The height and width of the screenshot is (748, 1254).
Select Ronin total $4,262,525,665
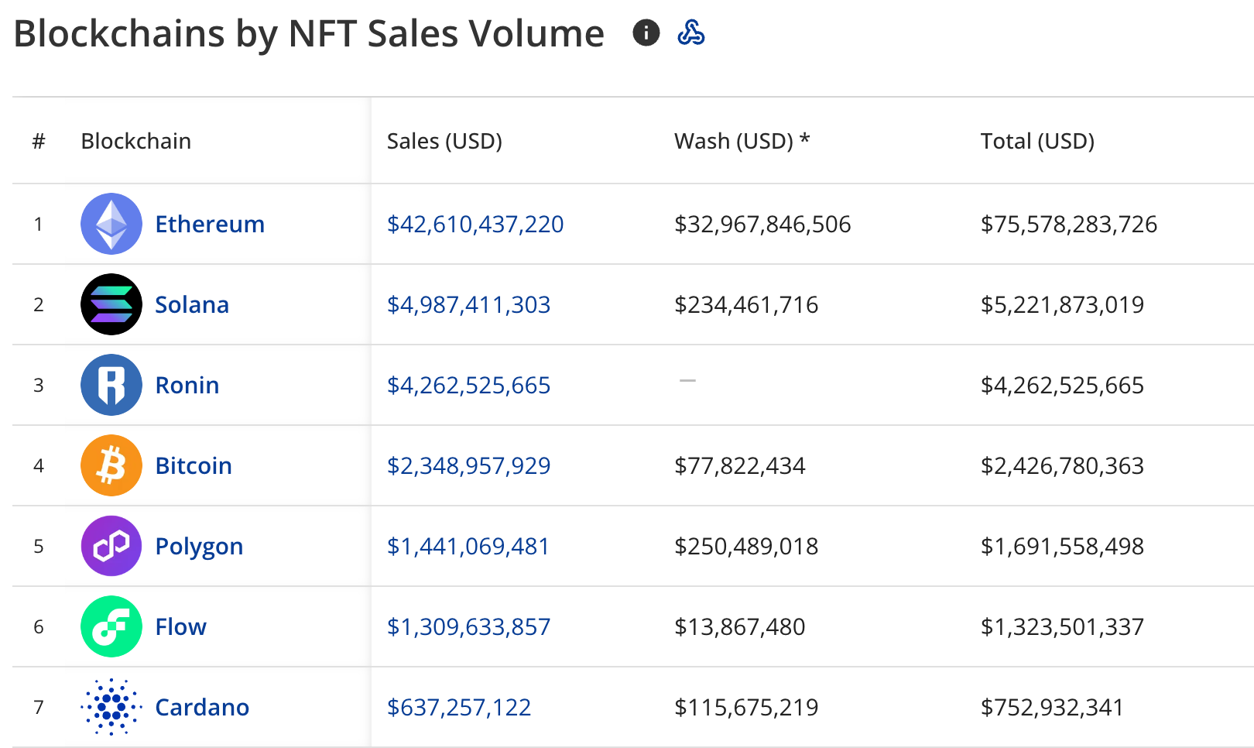(1062, 386)
